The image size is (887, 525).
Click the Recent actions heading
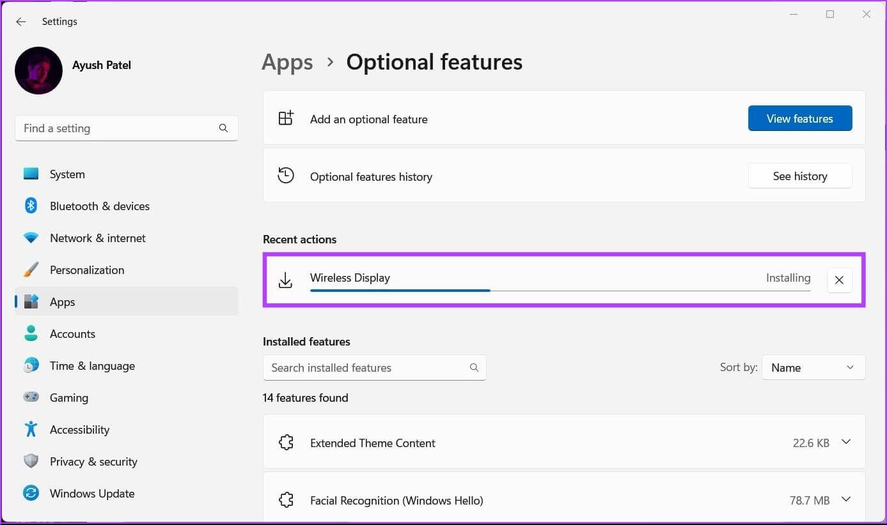click(x=299, y=240)
